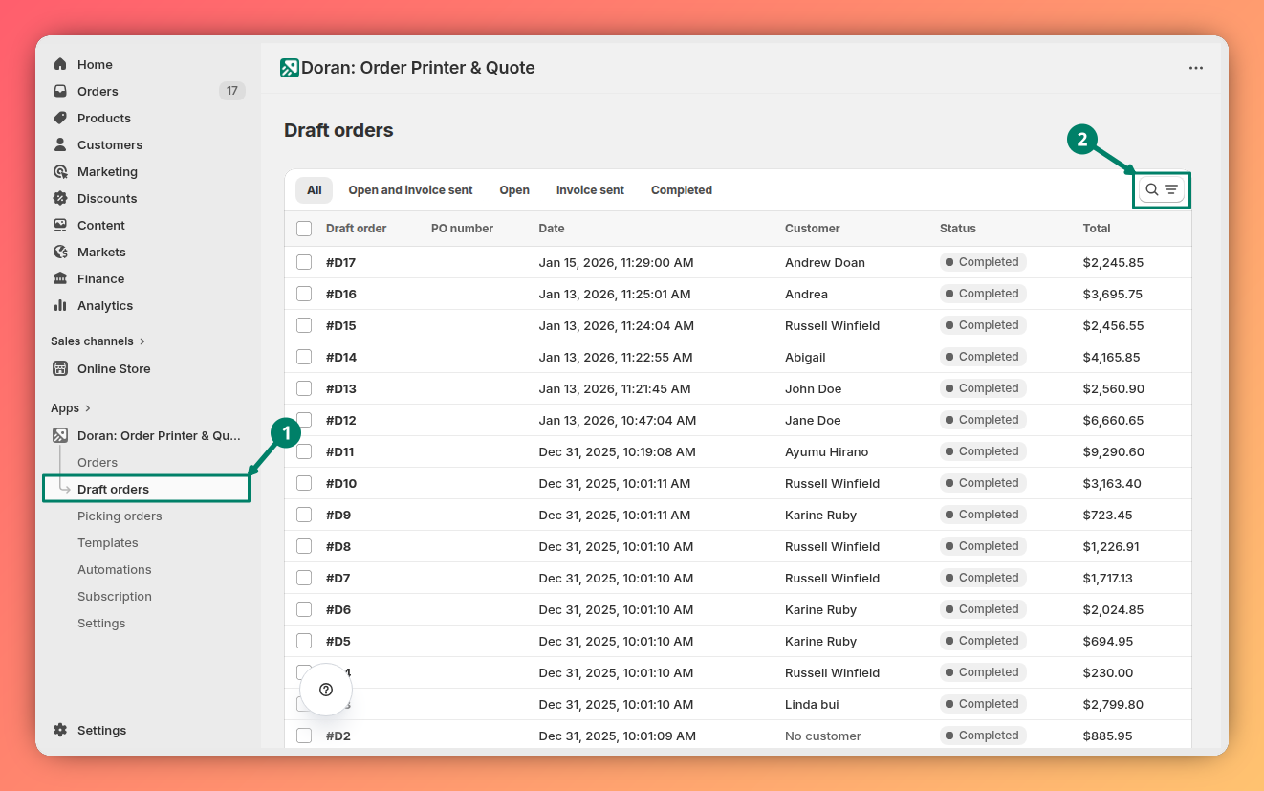1264x791 pixels.
Task: Check the box for draft order #D16
Action: 304,294
